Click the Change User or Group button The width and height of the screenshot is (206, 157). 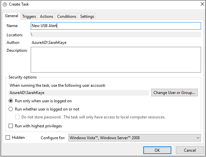click(x=174, y=93)
